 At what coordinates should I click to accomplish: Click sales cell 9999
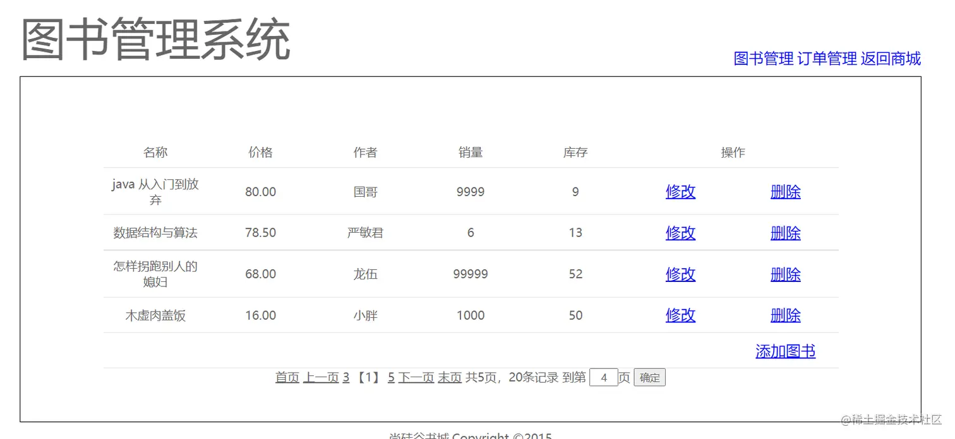[471, 192]
